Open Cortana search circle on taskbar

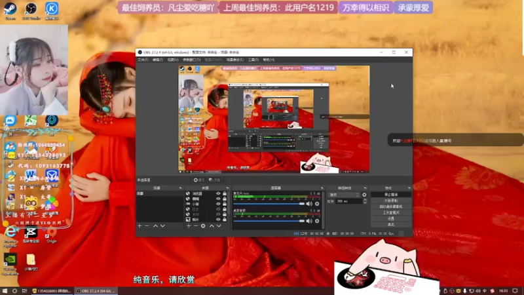14,291
